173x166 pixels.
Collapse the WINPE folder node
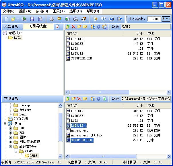[x=16, y=151]
